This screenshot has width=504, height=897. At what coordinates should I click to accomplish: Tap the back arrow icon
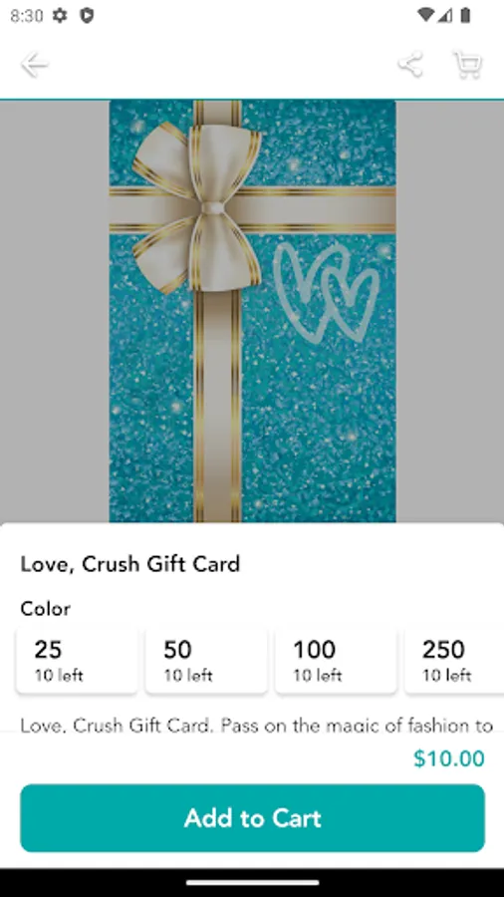pos(34,65)
